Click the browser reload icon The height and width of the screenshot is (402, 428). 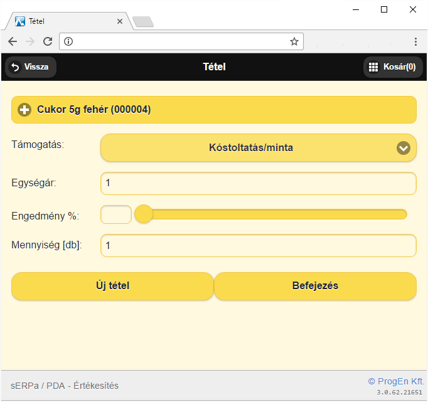point(47,41)
